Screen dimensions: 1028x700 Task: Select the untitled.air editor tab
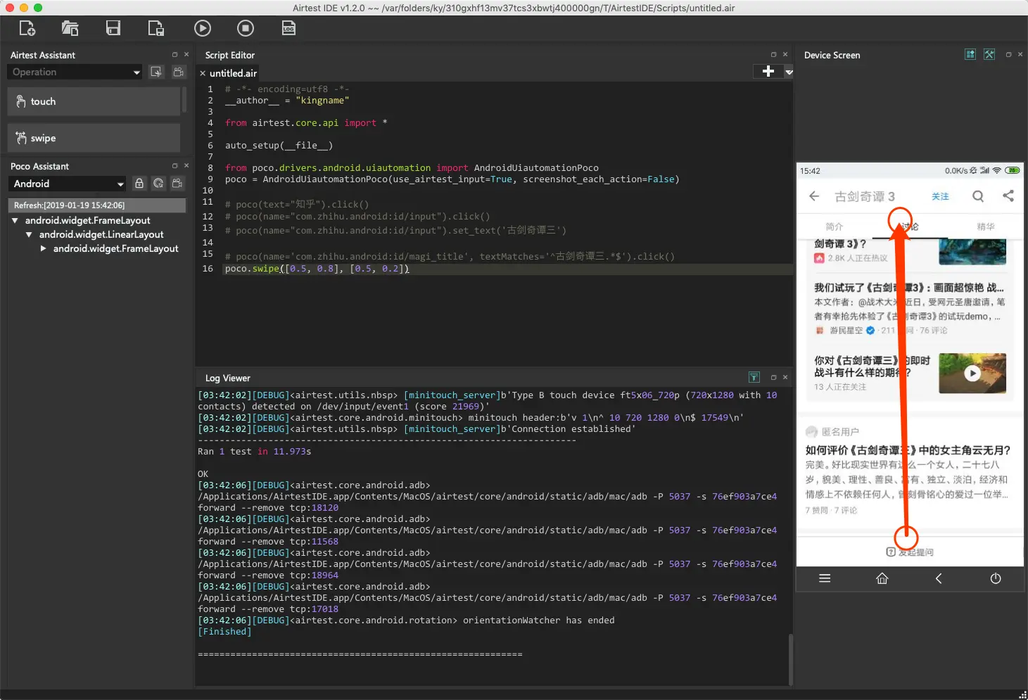point(228,73)
